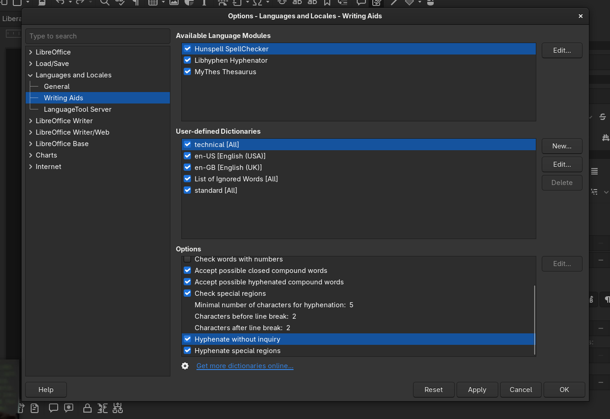610x419 pixels.
Task: Close the Options dialog with the X
Action: [581, 16]
